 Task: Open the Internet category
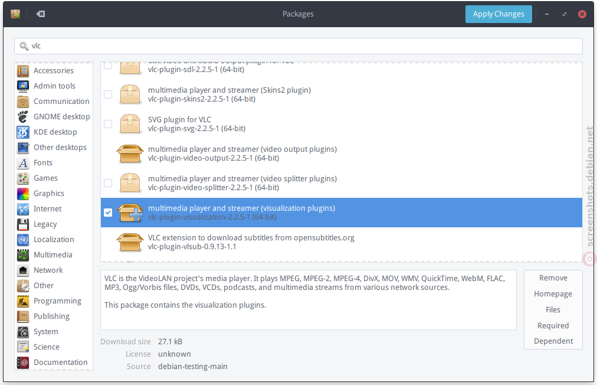tap(54, 209)
